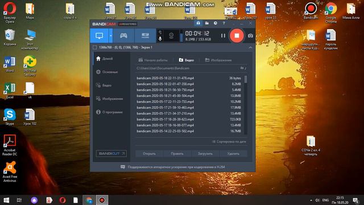The height and width of the screenshot is (205, 364).
Task: Open Основные settings in sidebar
Action: pos(111,72)
